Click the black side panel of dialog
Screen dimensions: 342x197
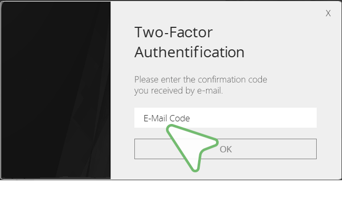tap(56, 90)
